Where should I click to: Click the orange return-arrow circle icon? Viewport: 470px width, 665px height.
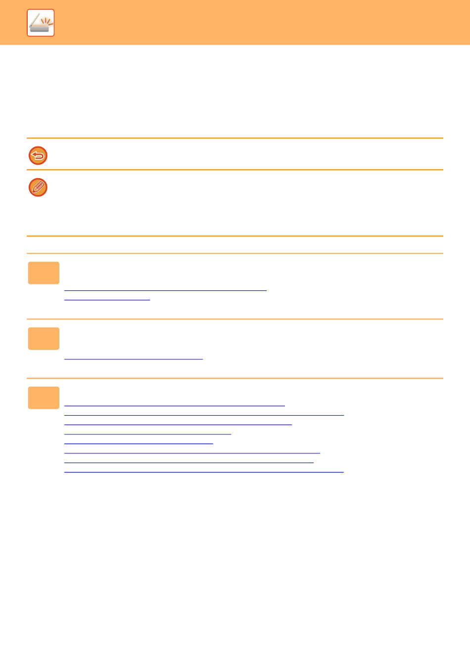point(38,155)
